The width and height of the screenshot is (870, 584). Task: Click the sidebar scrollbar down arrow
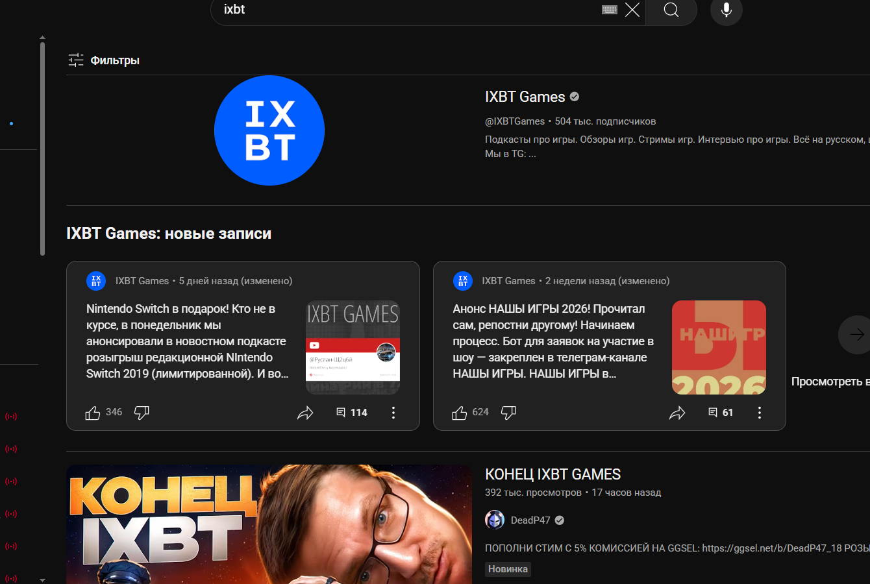[42, 580]
